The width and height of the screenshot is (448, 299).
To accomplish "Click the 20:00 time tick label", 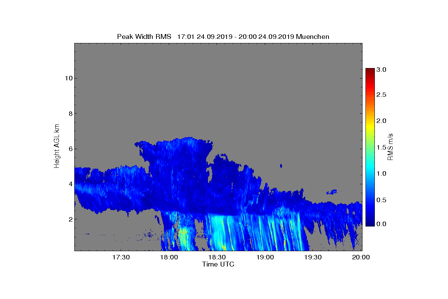I will (x=361, y=257).
